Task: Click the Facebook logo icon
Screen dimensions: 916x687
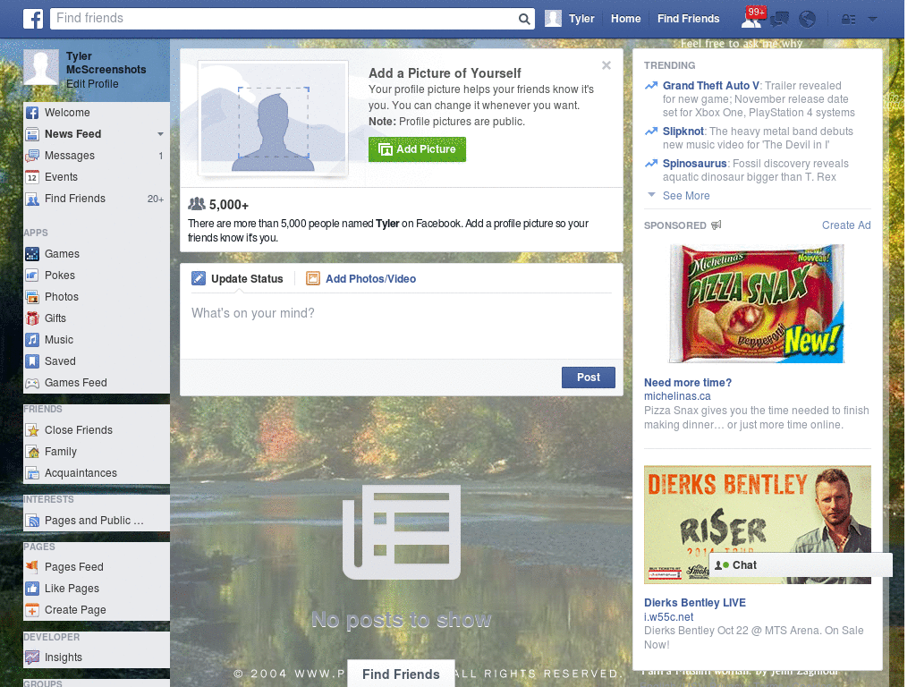Action: (33, 19)
